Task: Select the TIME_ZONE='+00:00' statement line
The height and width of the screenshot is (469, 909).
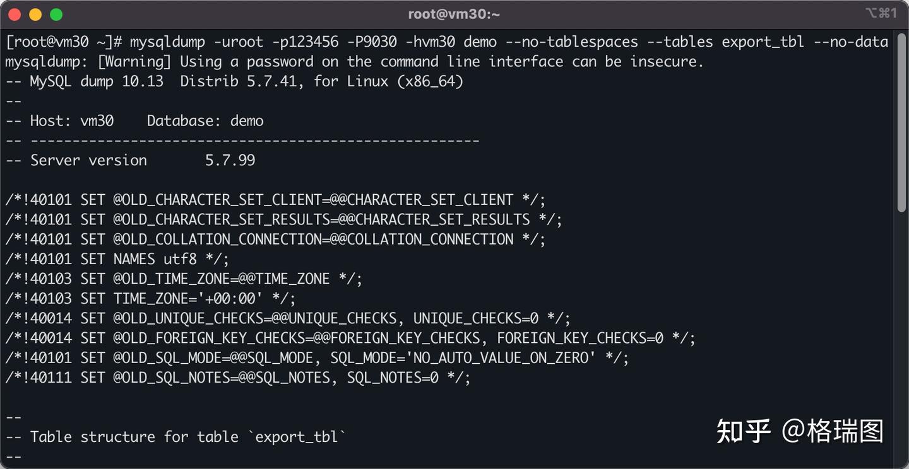Action: tap(150, 298)
